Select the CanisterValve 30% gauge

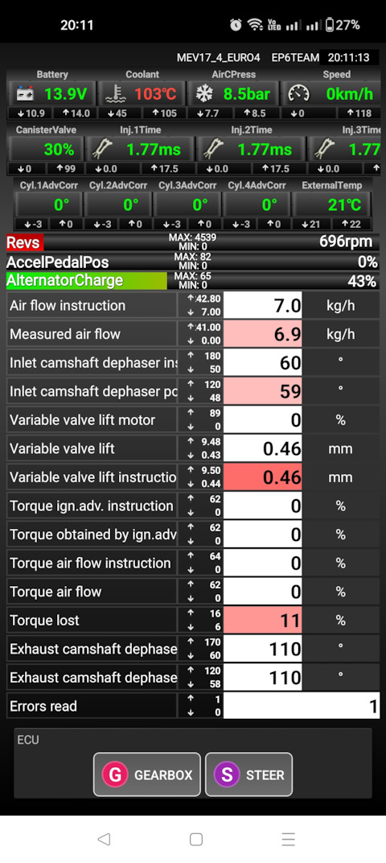46,149
